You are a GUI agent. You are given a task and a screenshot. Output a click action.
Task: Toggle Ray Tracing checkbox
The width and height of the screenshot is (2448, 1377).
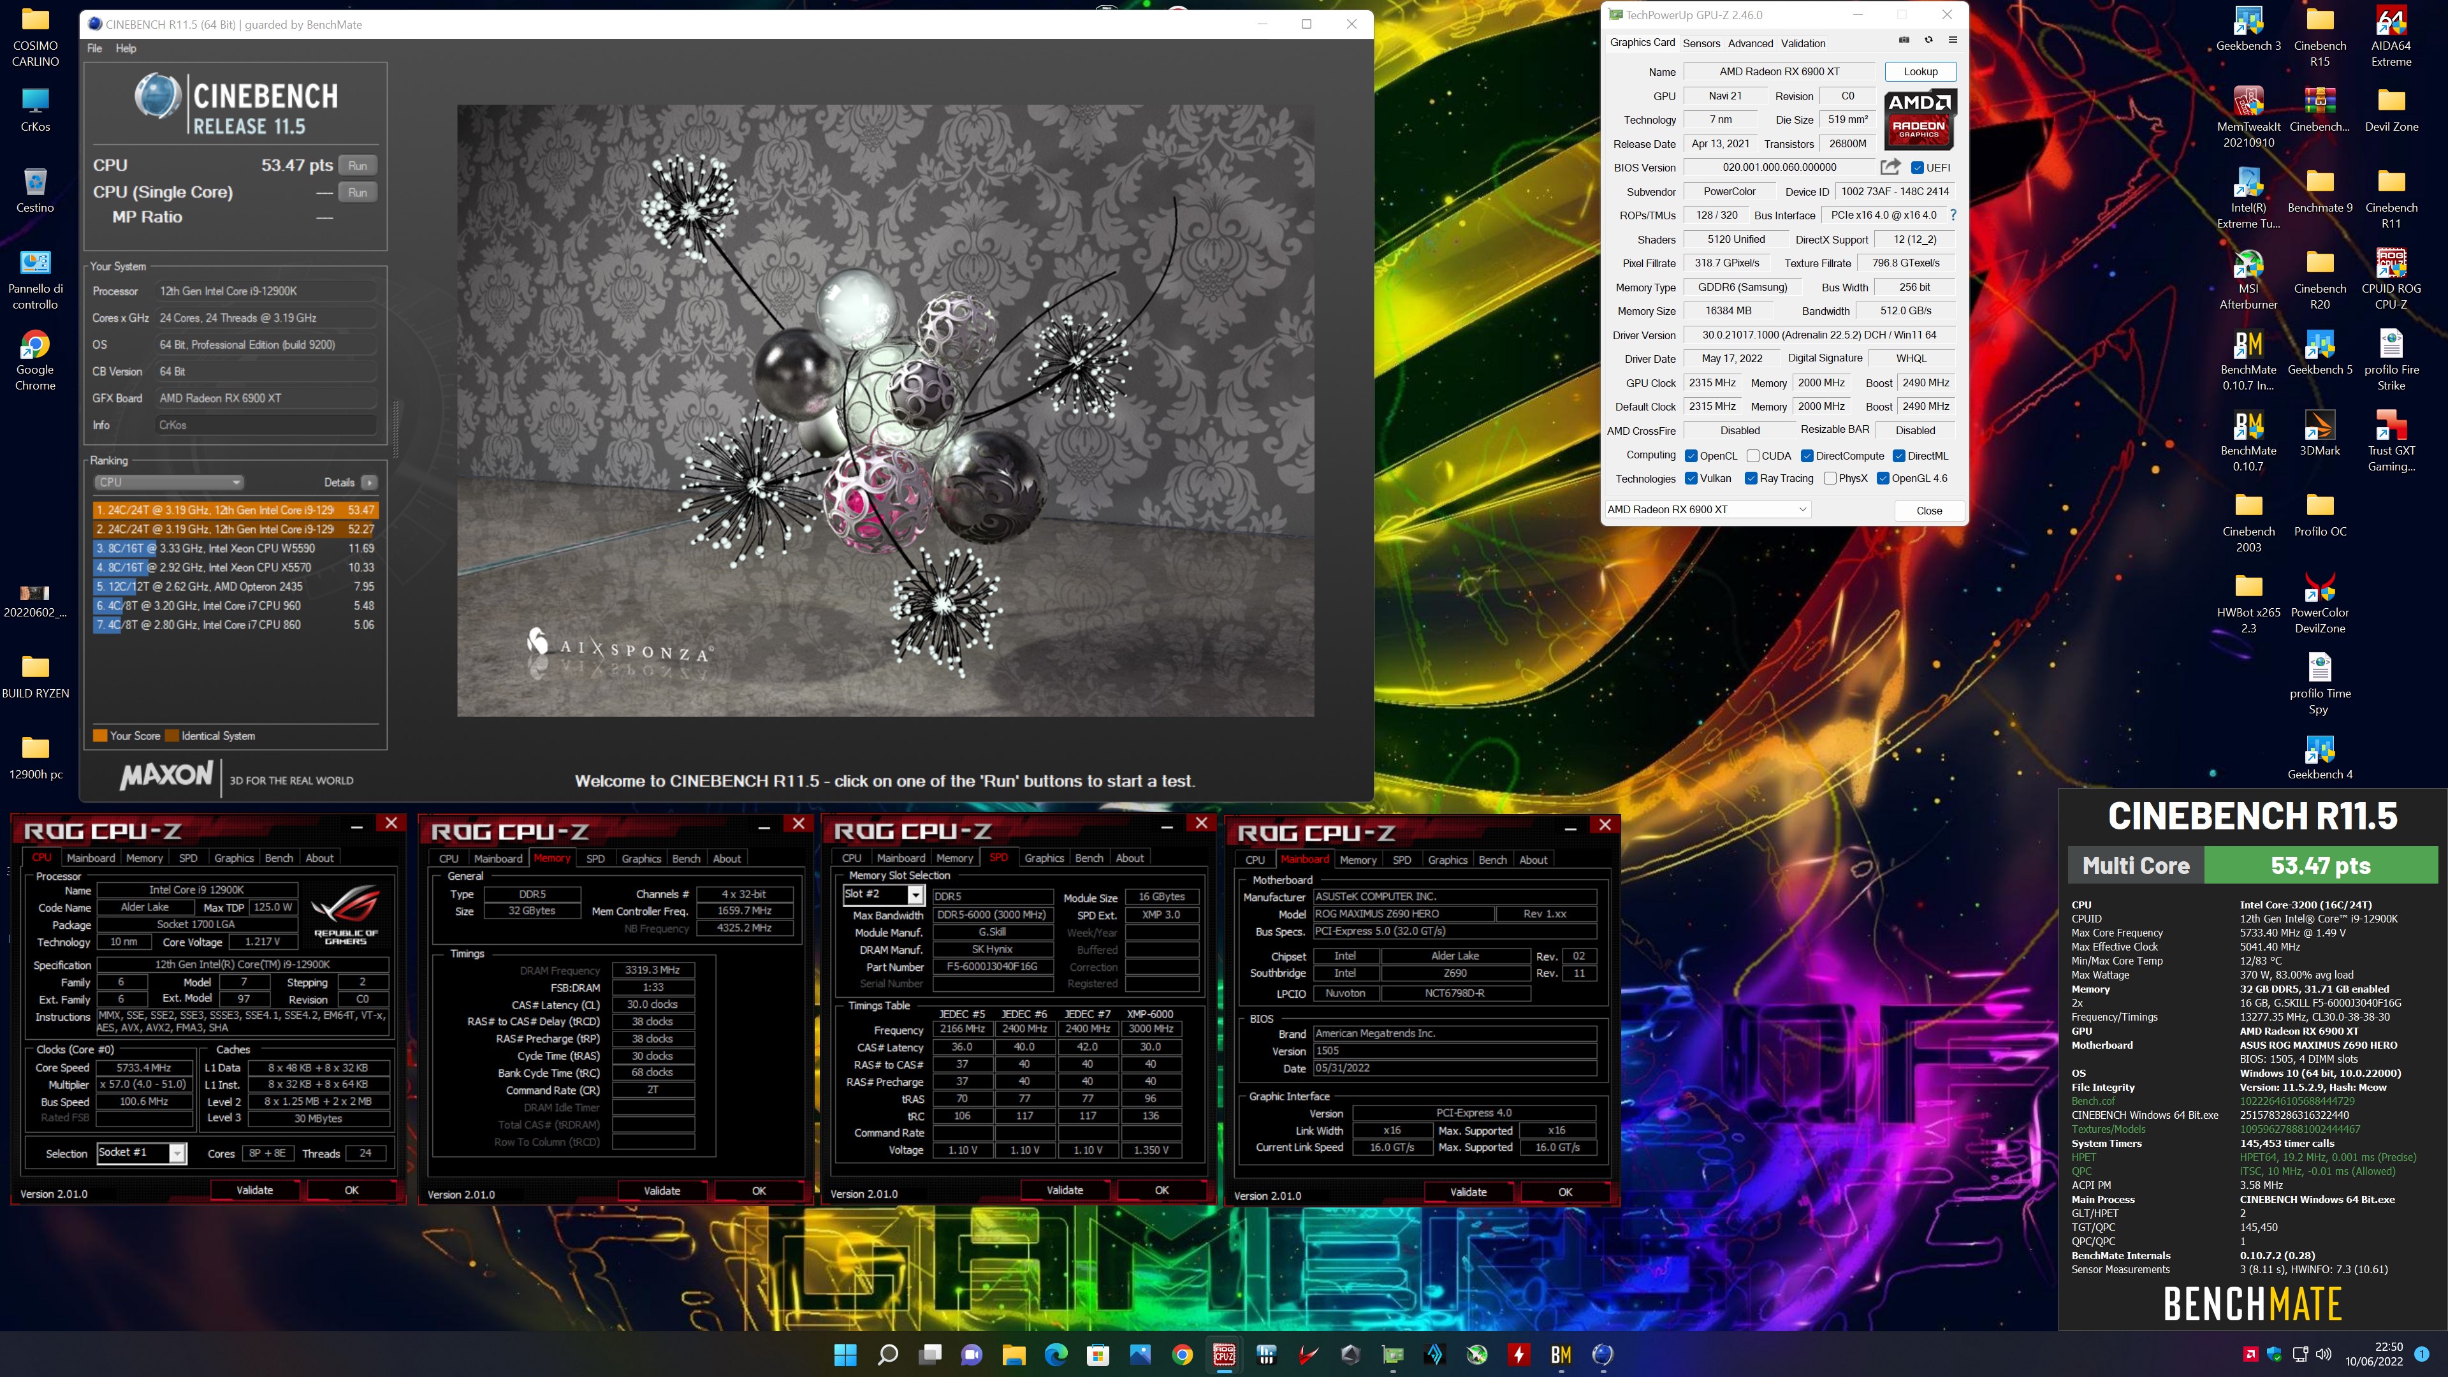[1751, 479]
